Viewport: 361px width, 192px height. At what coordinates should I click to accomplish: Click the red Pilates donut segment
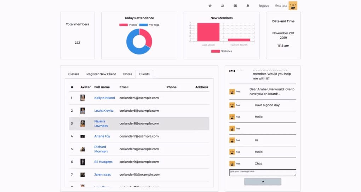tap(147, 37)
